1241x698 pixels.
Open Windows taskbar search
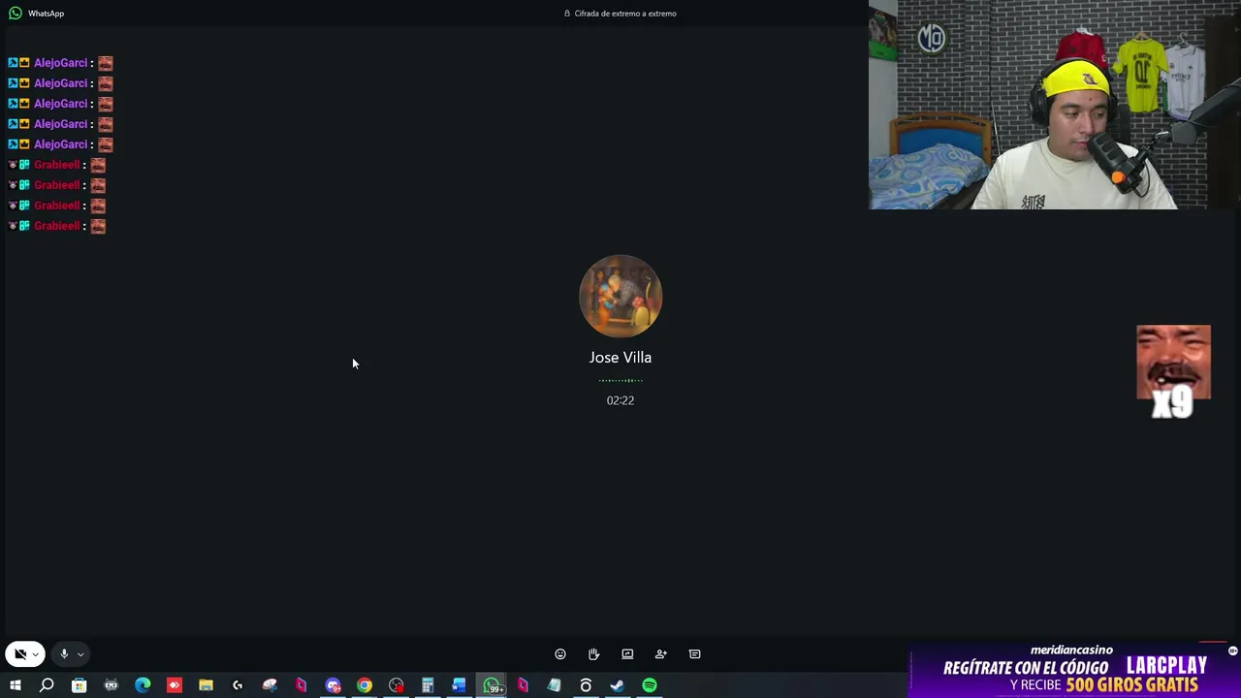[x=47, y=685]
